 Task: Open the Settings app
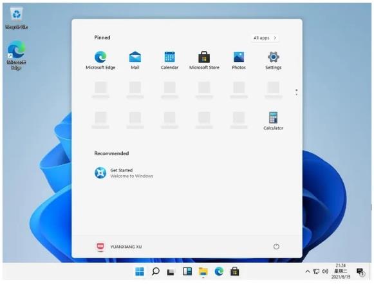[x=274, y=60]
